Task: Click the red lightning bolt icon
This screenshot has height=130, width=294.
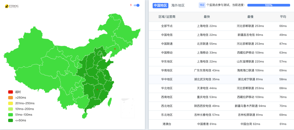Action: (x=131, y=5)
